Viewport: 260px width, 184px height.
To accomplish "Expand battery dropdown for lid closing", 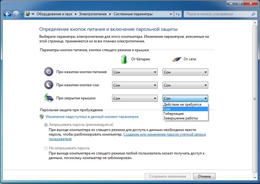I will (x=135, y=98).
